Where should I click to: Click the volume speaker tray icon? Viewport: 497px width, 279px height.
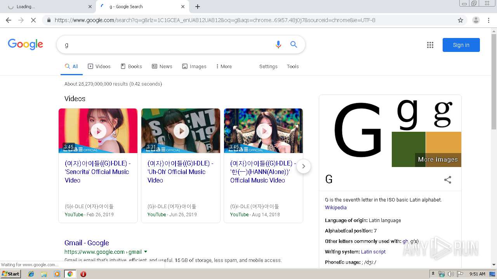(x=451, y=274)
